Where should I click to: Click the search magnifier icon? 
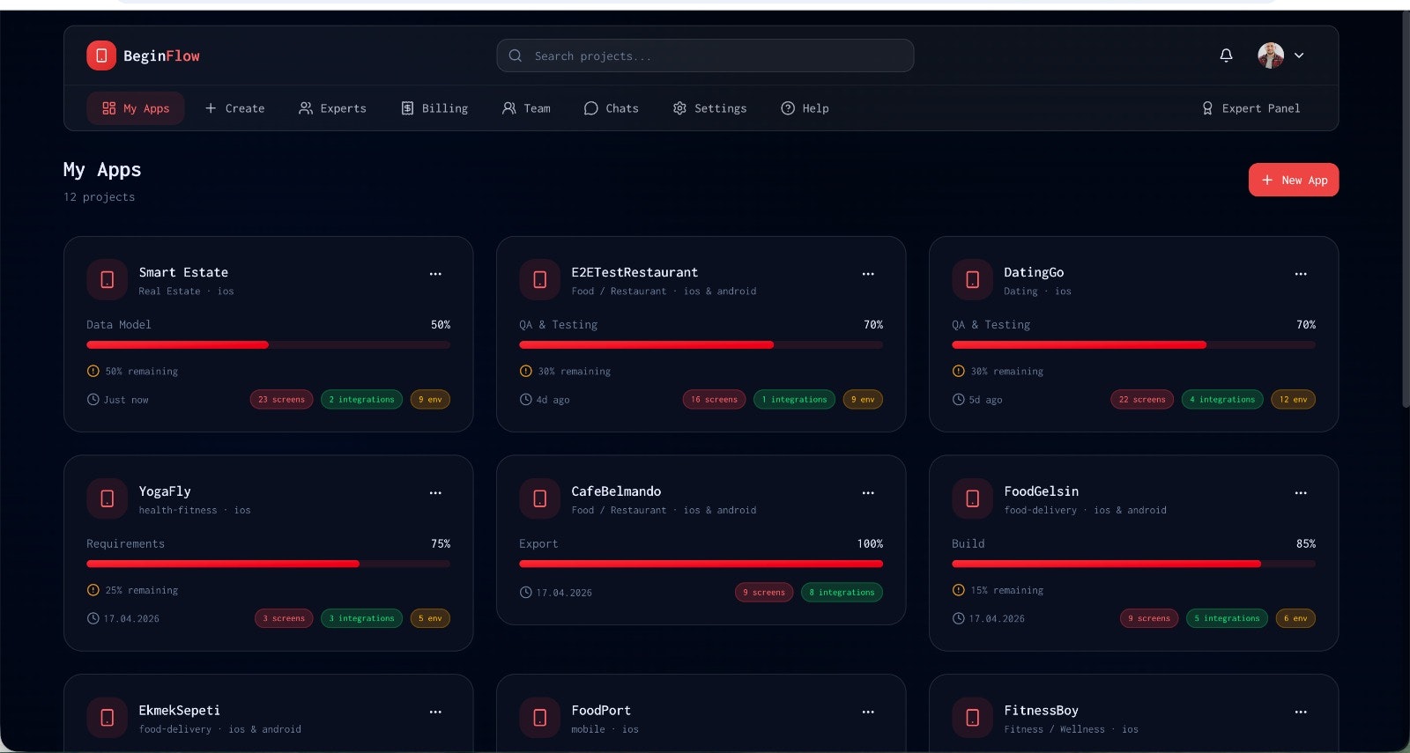(516, 55)
